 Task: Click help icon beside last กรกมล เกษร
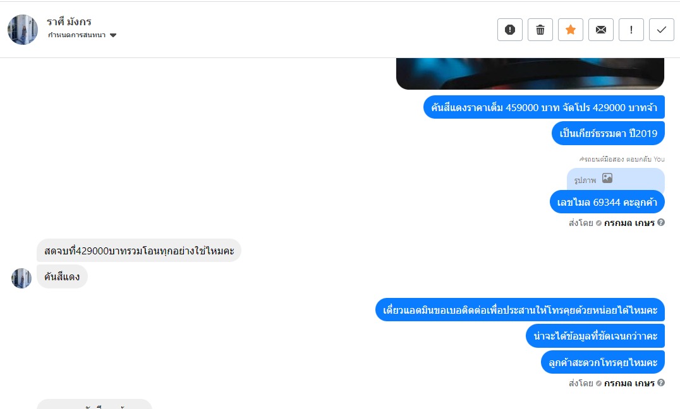[x=661, y=382]
